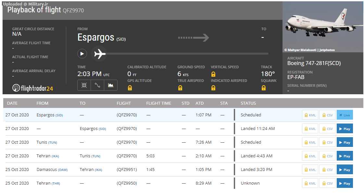Click the flight route path icon
Screen dimensions: 364x196
[x=97, y=85]
